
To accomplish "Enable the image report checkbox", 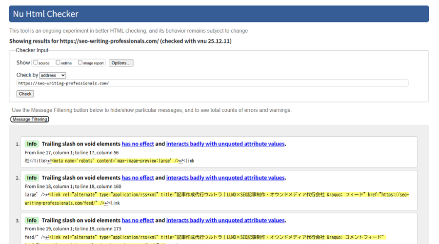I will pos(80,62).
